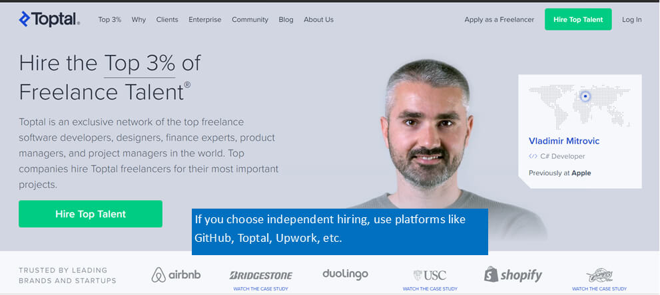The width and height of the screenshot is (660, 295).
Task: Open Watch the Case Study under USC
Action: point(430,289)
